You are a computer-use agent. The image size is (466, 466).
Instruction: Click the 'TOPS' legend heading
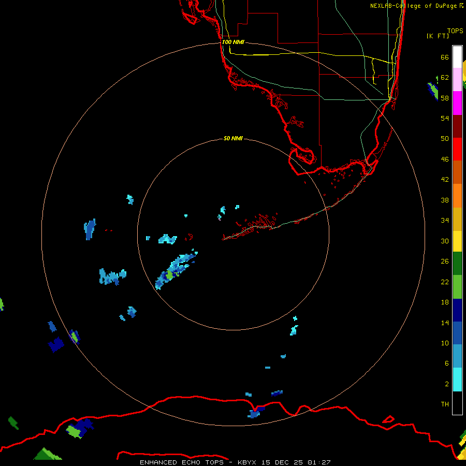[455, 31]
